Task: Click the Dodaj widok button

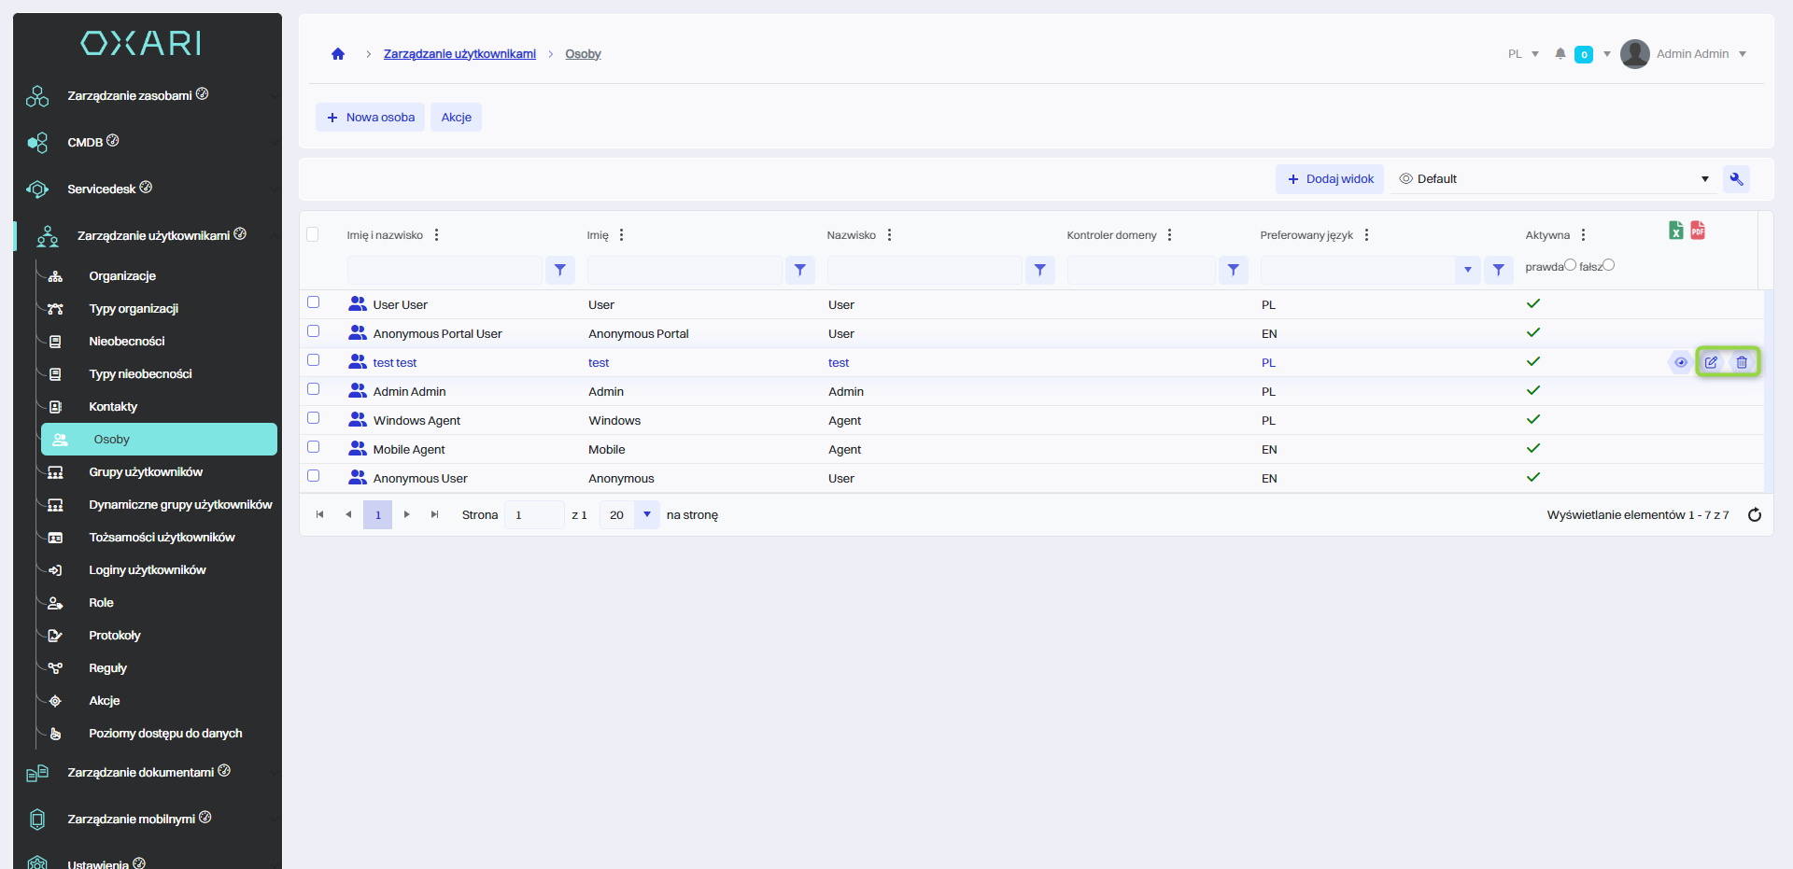Action: (1330, 179)
